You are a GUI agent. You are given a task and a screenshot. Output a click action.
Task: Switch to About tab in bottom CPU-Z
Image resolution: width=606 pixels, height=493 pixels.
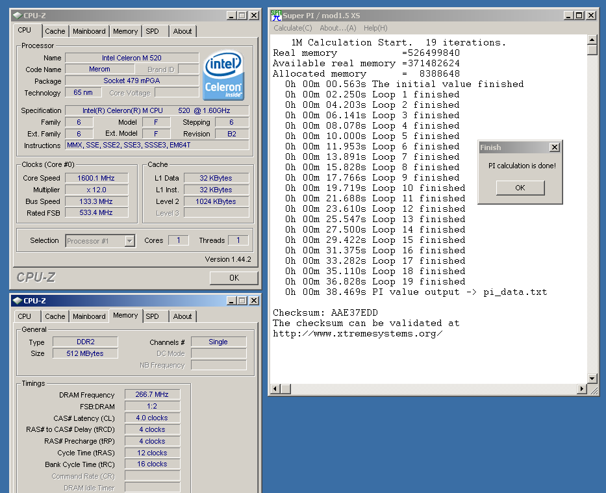pyautogui.click(x=183, y=316)
